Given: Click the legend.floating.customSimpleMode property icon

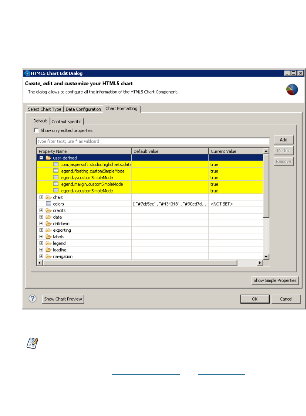Looking at the screenshot, I should click(56, 171).
